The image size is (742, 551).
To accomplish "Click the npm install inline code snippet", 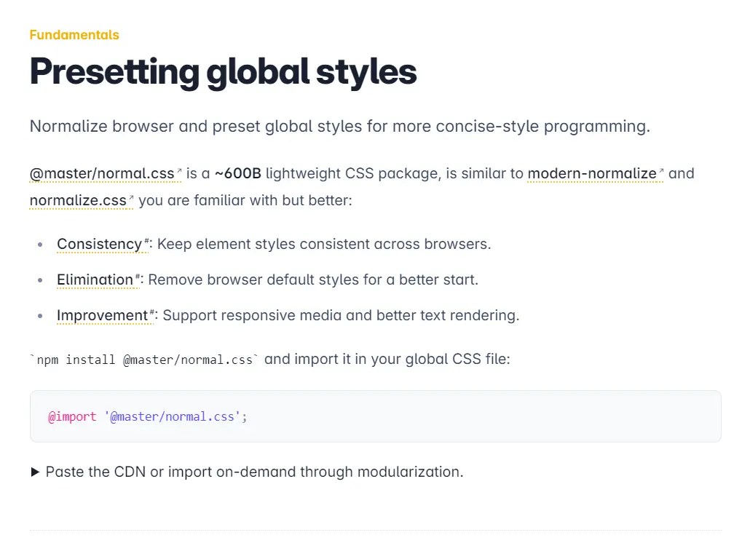I will coord(143,359).
